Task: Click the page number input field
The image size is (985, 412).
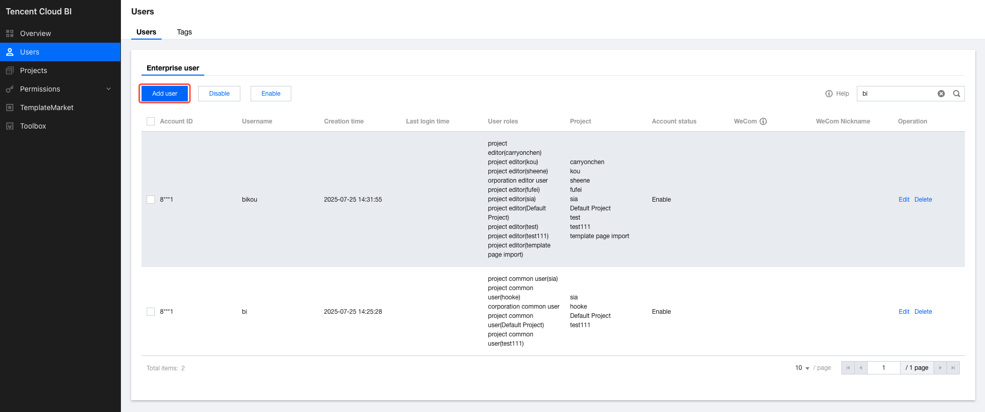Action: (x=884, y=368)
